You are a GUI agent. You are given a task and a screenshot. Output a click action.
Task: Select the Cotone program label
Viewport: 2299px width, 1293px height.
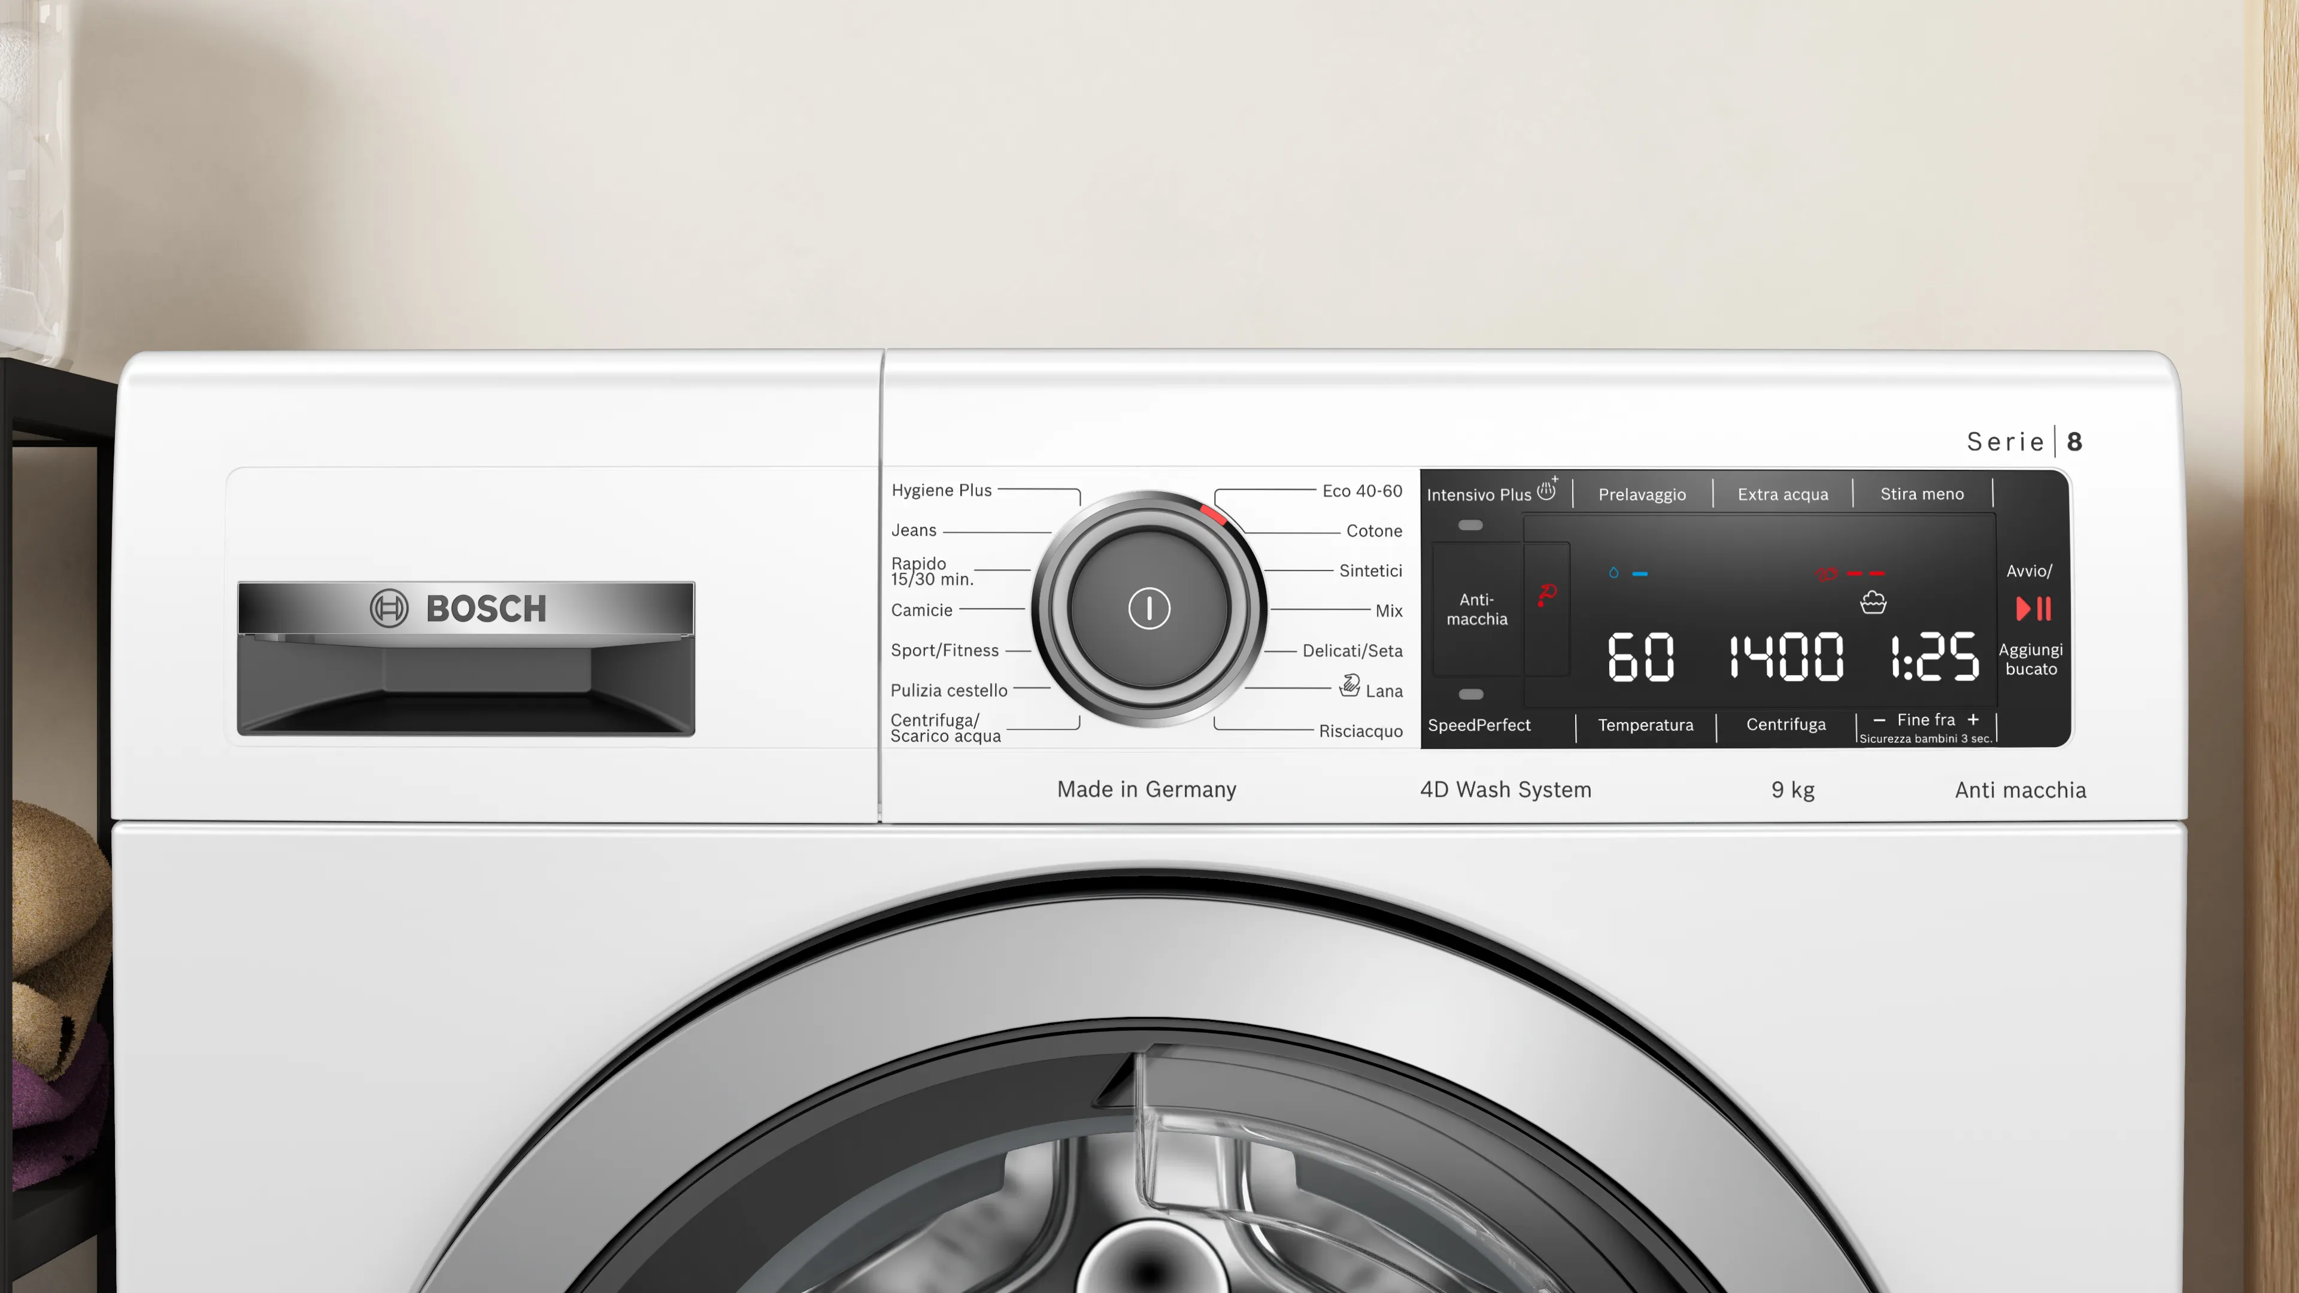tap(1373, 531)
